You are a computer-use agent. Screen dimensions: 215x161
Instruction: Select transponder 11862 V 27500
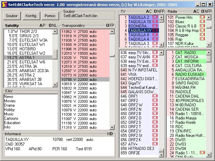pos(85,32)
